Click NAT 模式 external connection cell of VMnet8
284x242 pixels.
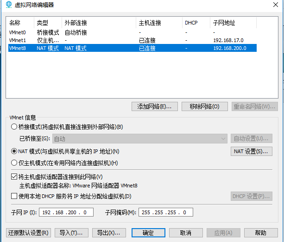pos(76,48)
